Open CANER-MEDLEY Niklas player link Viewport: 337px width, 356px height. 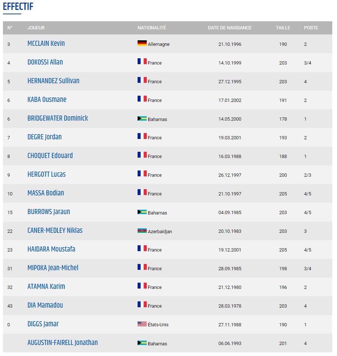click(55, 230)
